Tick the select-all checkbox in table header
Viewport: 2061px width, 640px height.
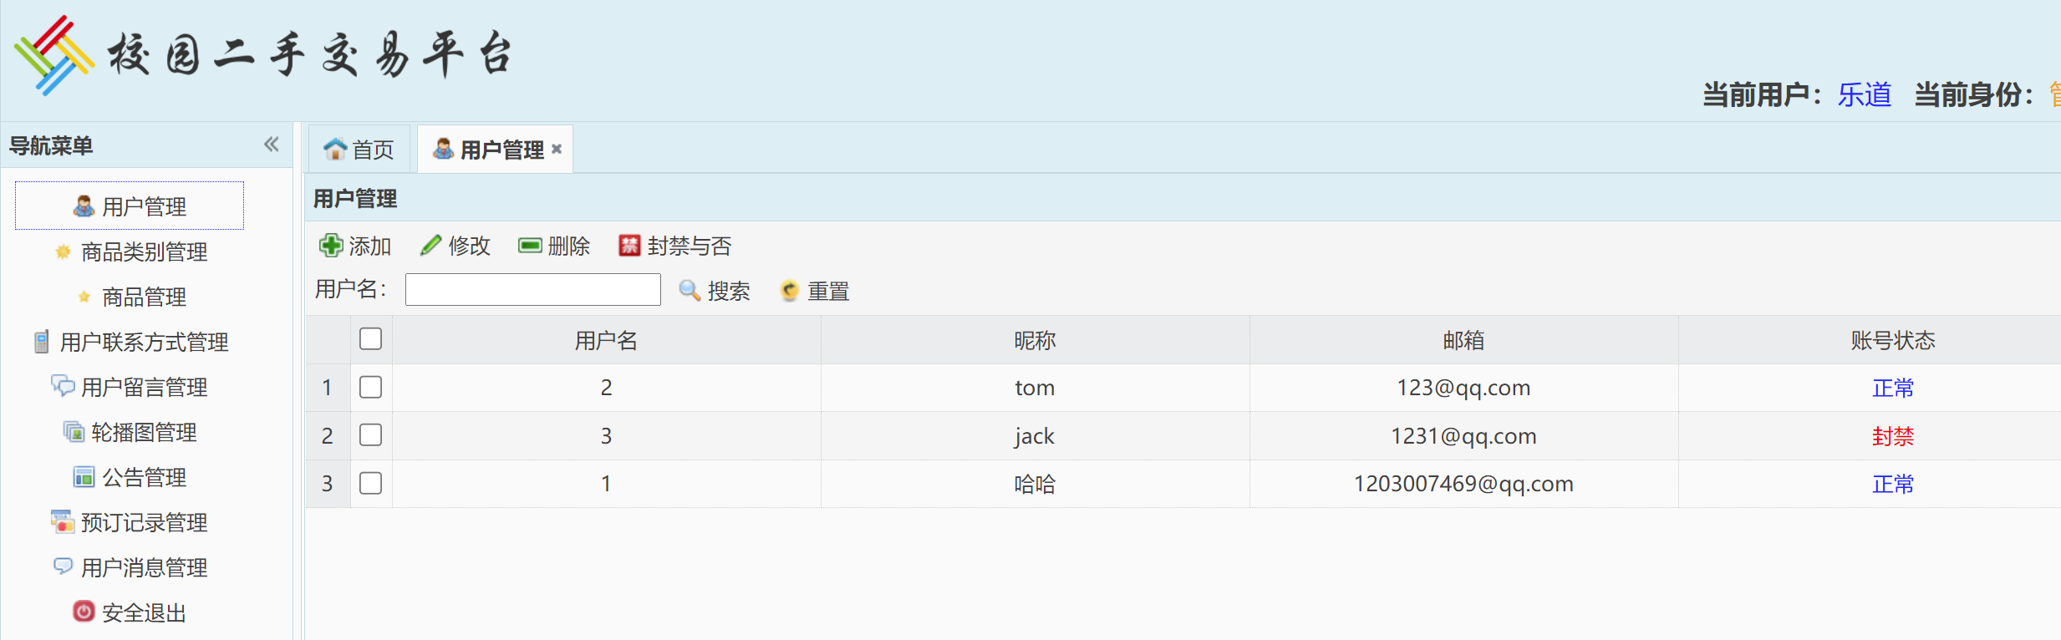tap(370, 338)
